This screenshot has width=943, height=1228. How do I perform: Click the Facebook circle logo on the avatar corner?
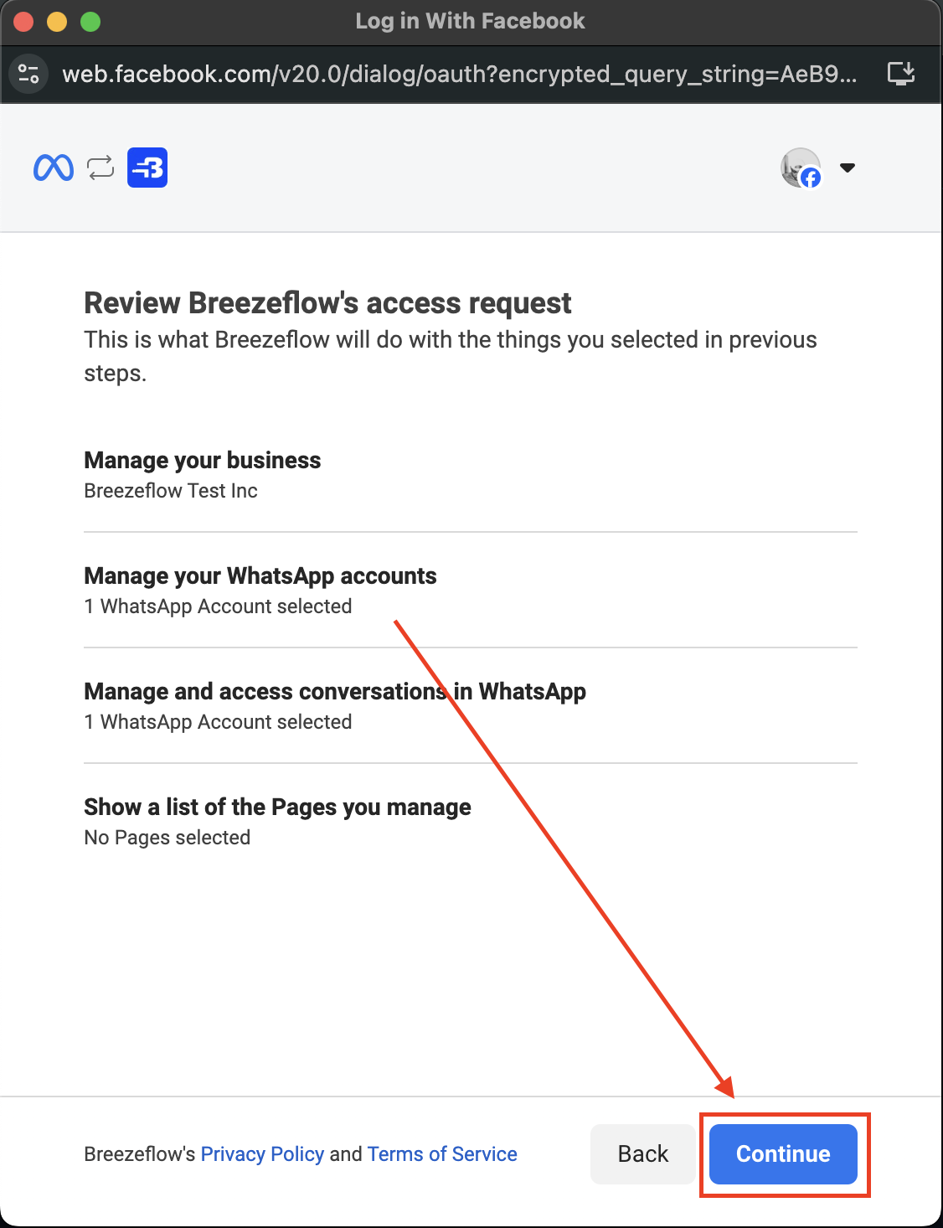[x=810, y=179]
